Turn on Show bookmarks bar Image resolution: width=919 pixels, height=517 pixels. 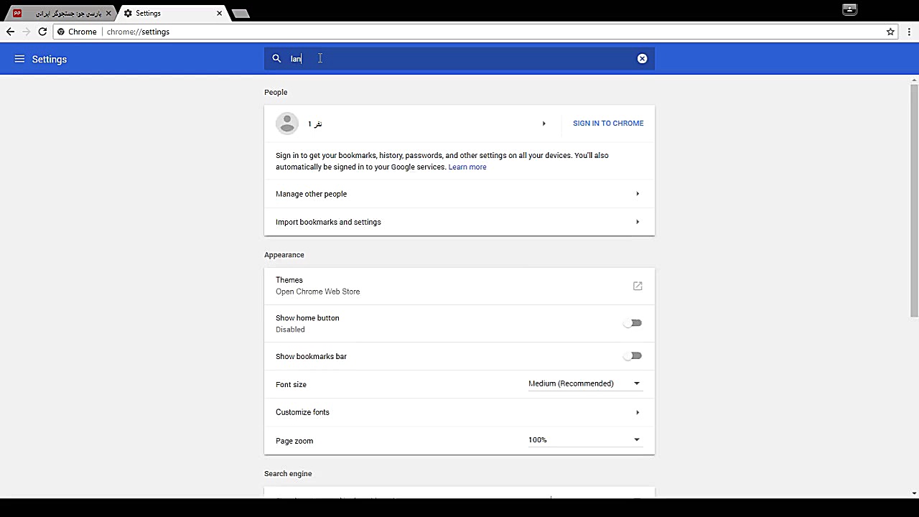[x=633, y=356]
